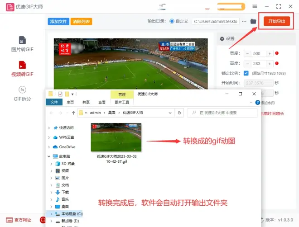Screen dimensions: 299x227
Task: Select the gif file thumbnail
Action: pos(116,137)
